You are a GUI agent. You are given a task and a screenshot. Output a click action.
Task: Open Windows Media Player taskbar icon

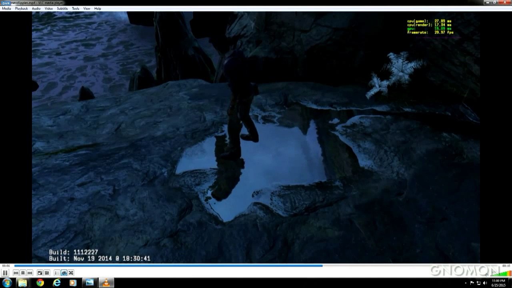(x=73, y=283)
